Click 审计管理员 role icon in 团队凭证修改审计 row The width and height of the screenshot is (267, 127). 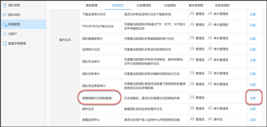click(210, 83)
